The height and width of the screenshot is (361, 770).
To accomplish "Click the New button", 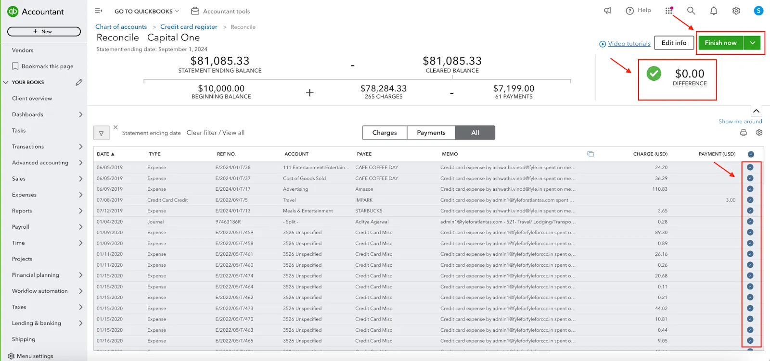I will click(44, 32).
